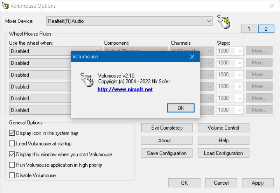Click the Volumouse mouse icon in About dialog
This screenshot has height=193, width=280.
point(87,80)
